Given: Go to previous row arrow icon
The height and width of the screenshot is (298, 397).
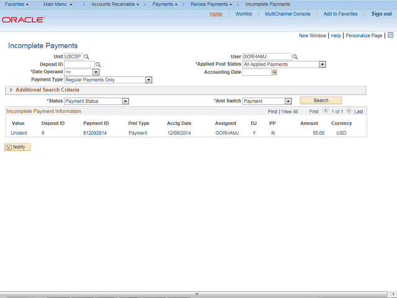Looking at the screenshot, I should 326,111.
